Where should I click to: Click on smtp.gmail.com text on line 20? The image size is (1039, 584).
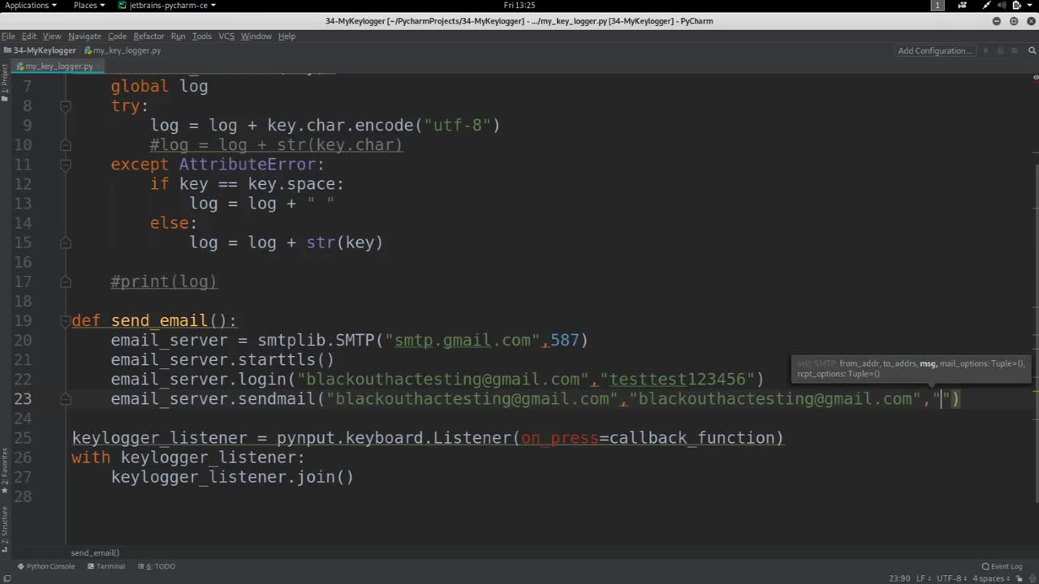coord(463,340)
